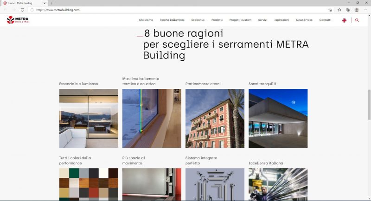This screenshot has width=371, height=201.
Task: Open the site search magnifier icon
Action: pos(357,20)
